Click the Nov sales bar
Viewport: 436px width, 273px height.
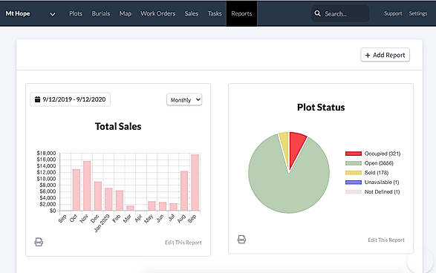(87, 185)
